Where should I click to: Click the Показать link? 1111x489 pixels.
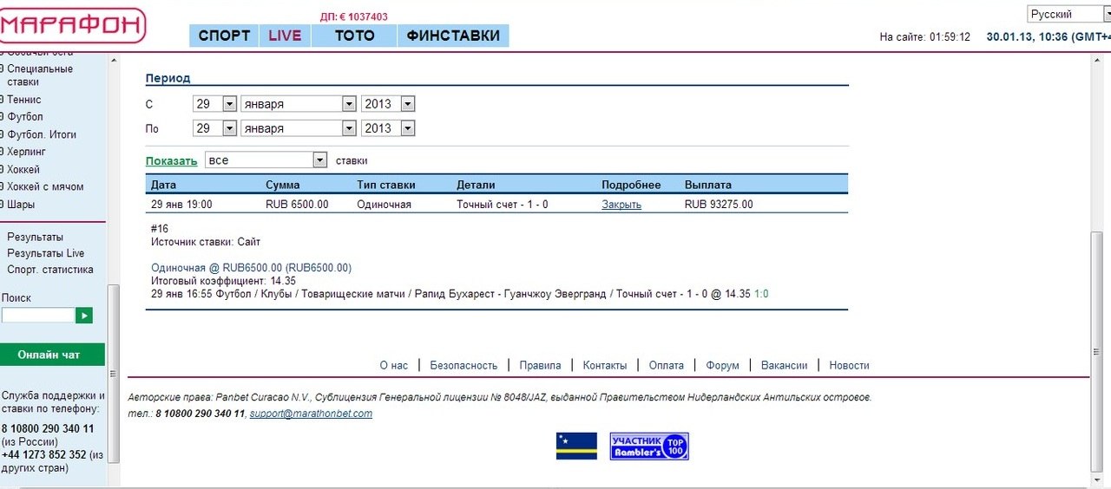171,160
